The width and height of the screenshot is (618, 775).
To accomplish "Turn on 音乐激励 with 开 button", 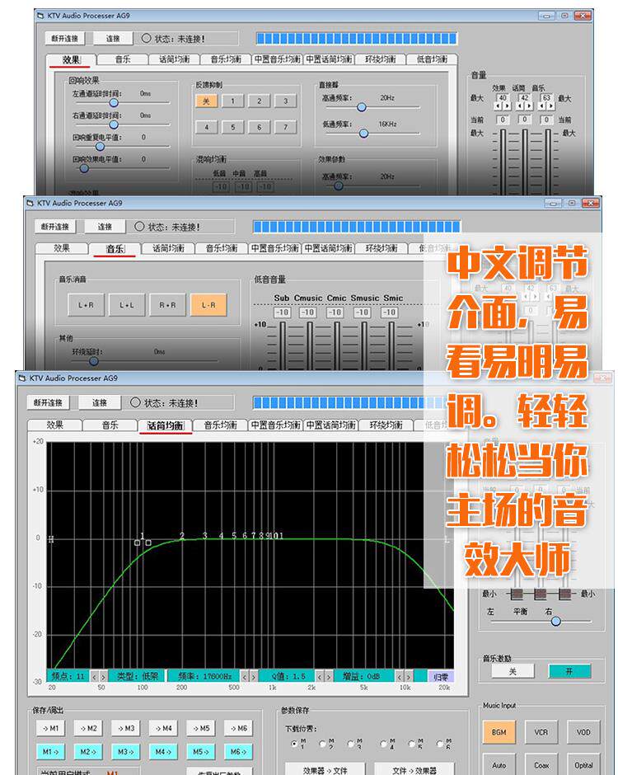I will pos(569,671).
